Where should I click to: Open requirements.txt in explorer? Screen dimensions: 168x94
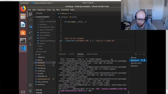tap(44, 79)
